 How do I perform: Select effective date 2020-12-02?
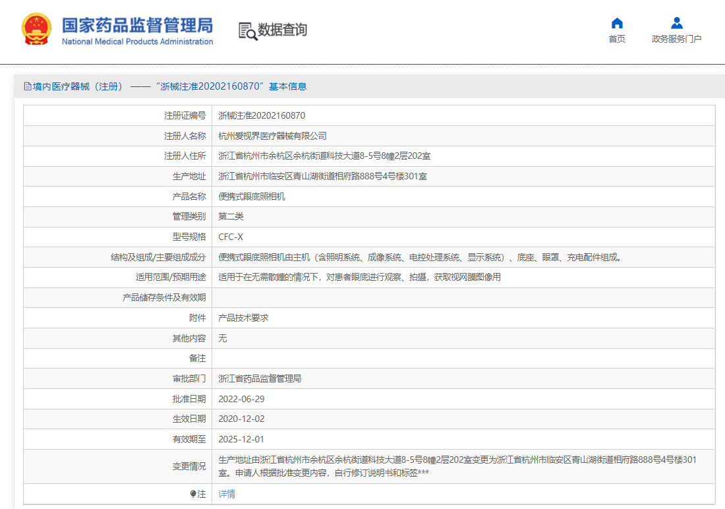(241, 419)
